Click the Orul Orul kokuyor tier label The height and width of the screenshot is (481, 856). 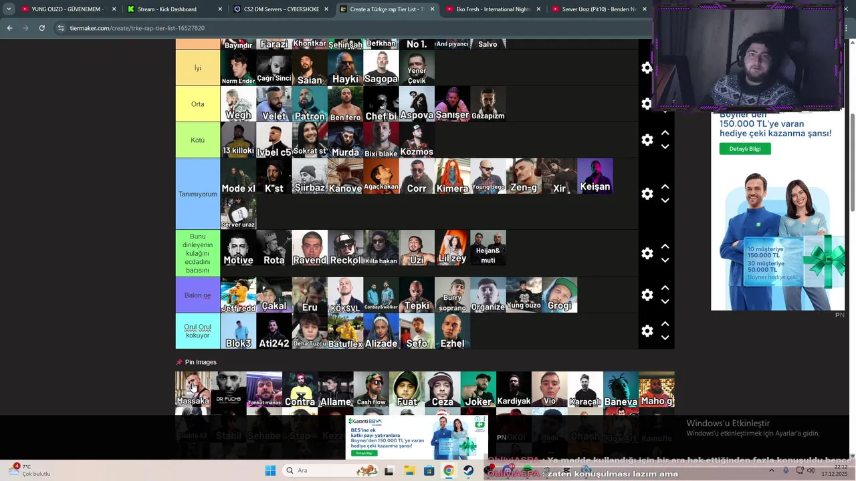coord(197,331)
